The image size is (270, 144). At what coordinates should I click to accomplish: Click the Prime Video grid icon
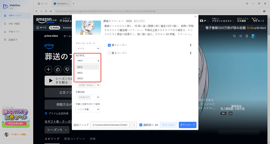[x=241, y=36]
